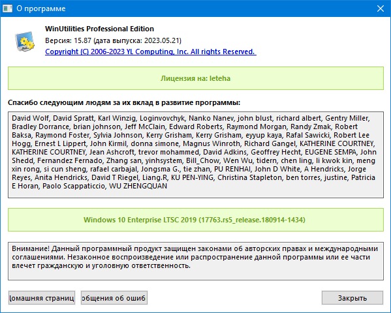Click the WinUtilities Professional Edition title
The height and width of the screenshot is (313, 391).
(99, 29)
